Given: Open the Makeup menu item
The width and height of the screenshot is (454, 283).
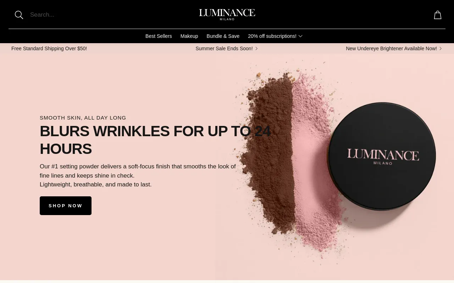Looking at the screenshot, I should point(189,36).
